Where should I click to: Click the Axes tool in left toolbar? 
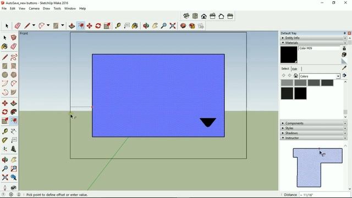[5, 149]
